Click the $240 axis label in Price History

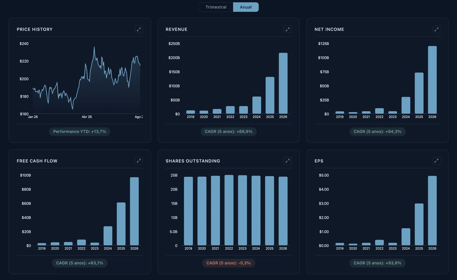click(x=24, y=44)
